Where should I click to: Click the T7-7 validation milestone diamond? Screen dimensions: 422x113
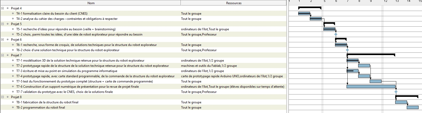click(396, 92)
